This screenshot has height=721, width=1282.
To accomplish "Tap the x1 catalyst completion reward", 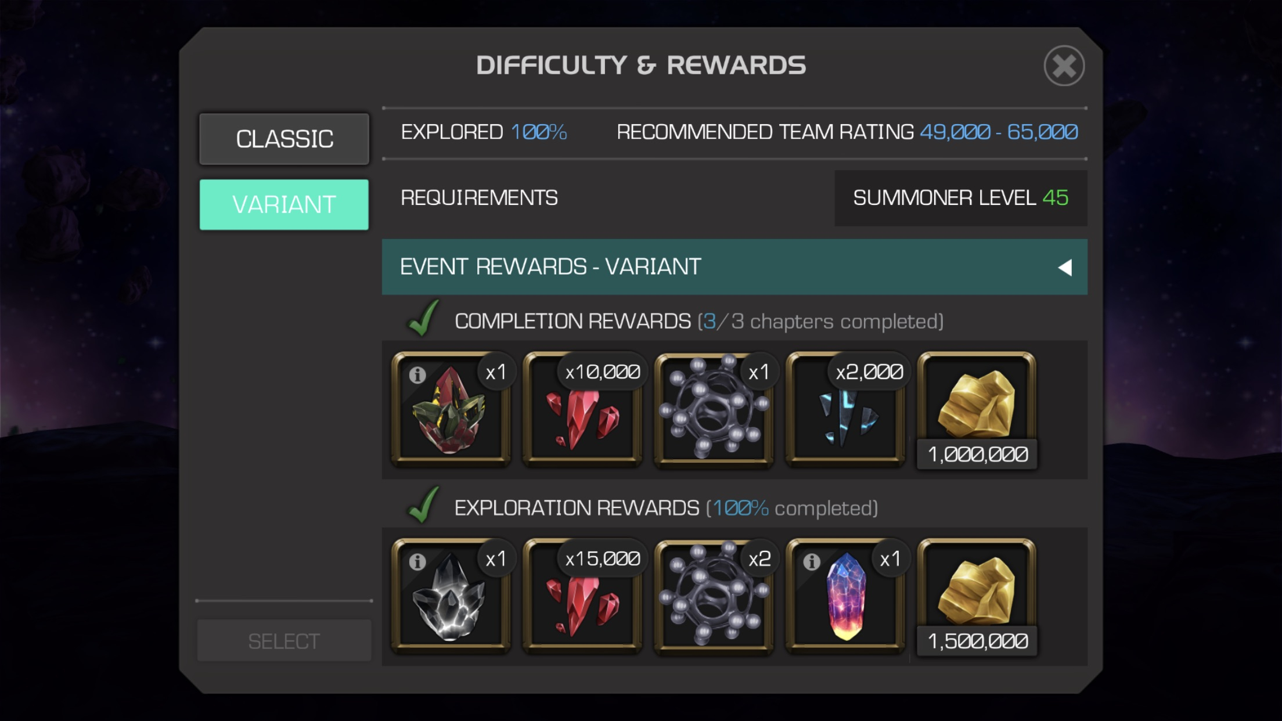I will point(714,410).
